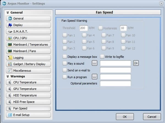The width and height of the screenshot is (165, 123).
Task: Click the Mainboard / Temperatures icon
Action: [10, 45]
